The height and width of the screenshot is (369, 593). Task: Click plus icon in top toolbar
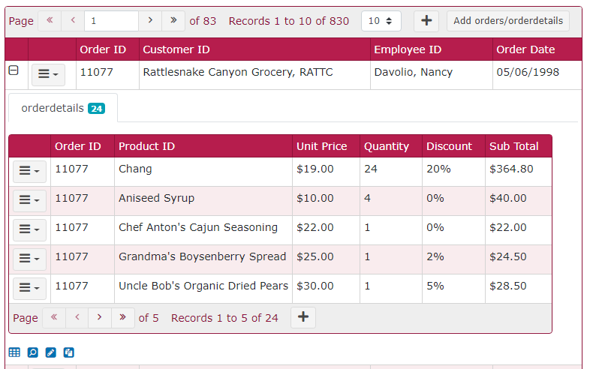coord(426,21)
